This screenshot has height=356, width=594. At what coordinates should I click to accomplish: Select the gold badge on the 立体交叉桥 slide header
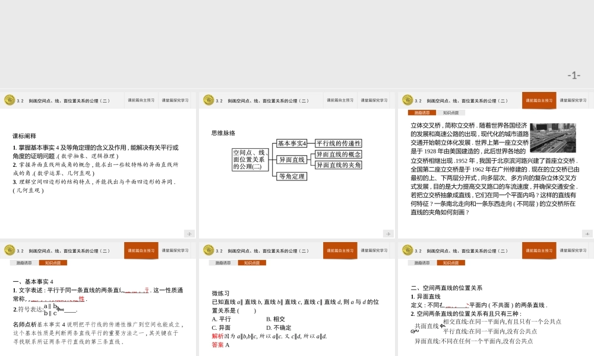pyautogui.click(x=406, y=101)
